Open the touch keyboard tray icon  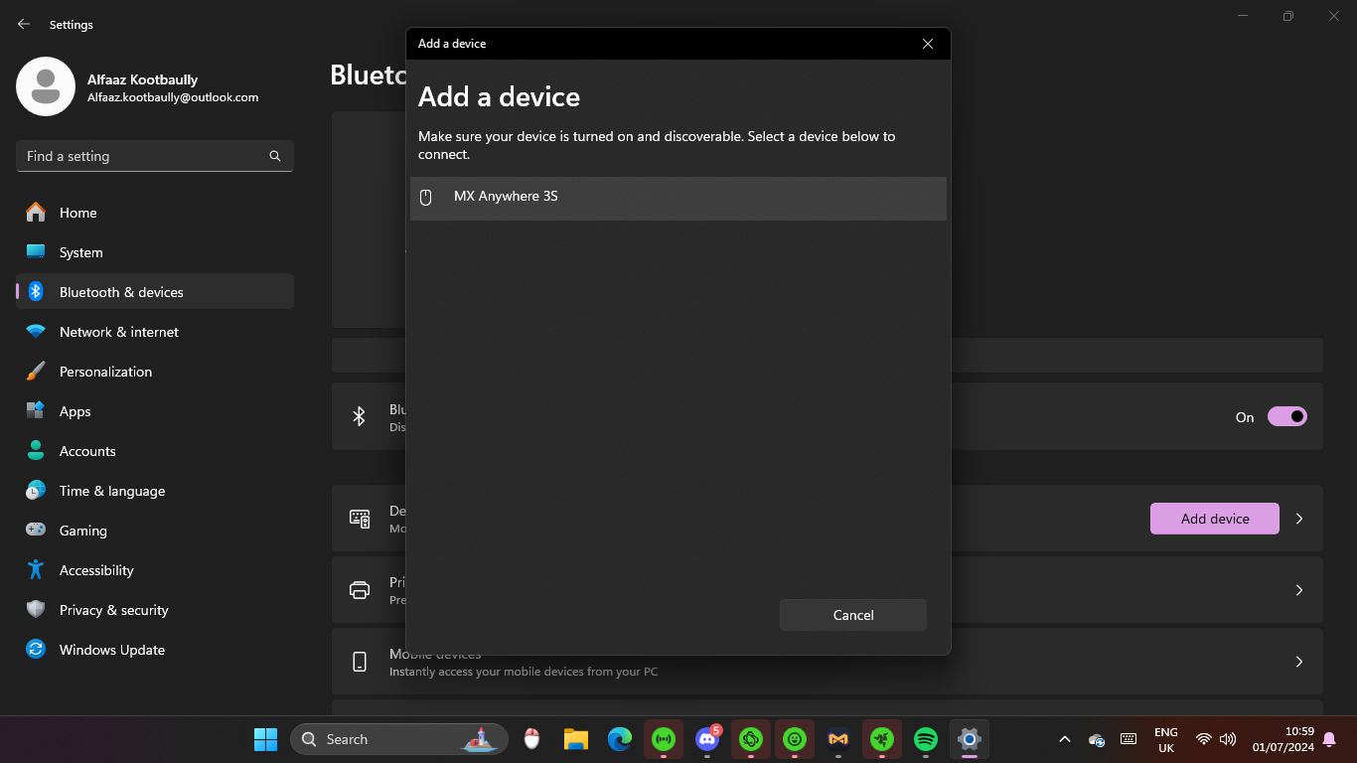point(1129,739)
